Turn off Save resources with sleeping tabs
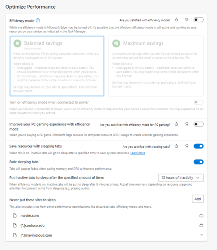This screenshot has width=217, height=250. click(199, 146)
